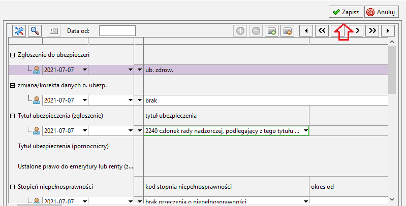Jump to the last record (solid right triangle)
This screenshot has height=206, width=406.
click(388, 31)
